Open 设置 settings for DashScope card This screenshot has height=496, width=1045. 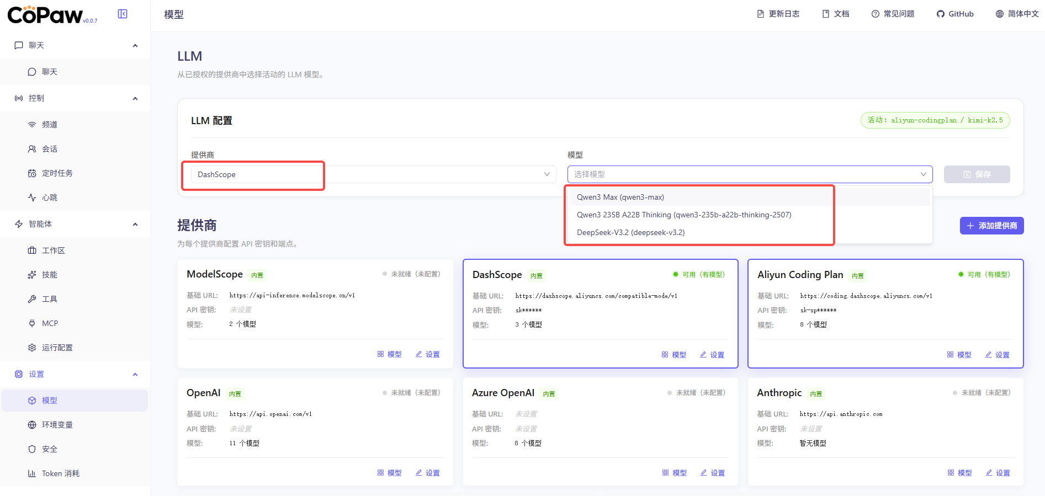click(x=712, y=355)
